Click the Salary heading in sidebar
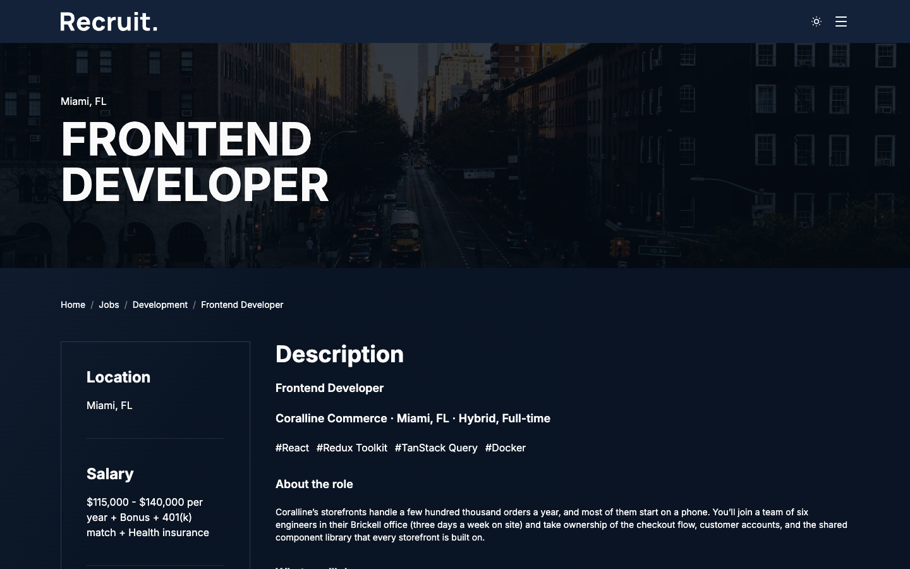 click(110, 474)
